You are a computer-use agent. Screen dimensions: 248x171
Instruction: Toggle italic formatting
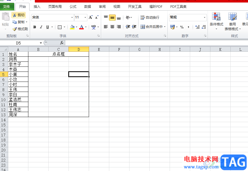[x=41, y=27]
